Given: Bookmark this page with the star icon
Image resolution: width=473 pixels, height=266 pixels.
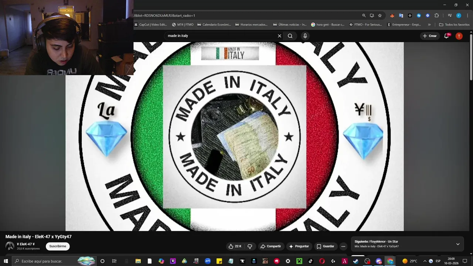Looking at the screenshot, I should click(x=380, y=16).
